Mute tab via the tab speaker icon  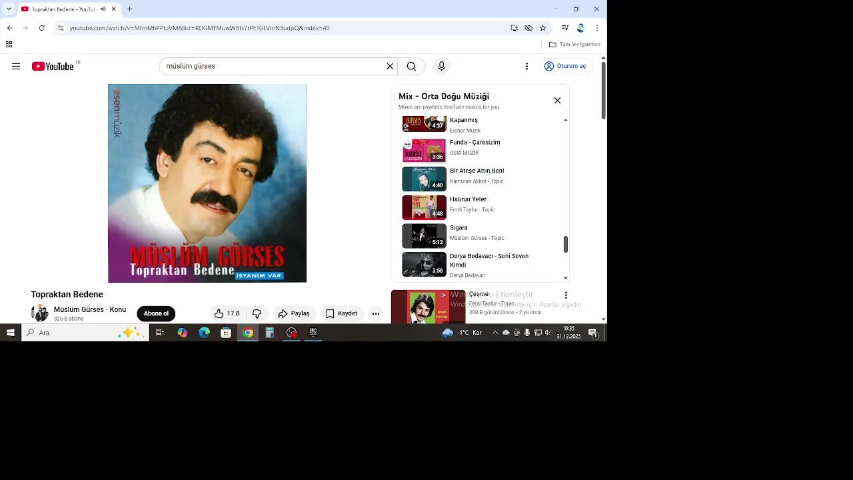coord(103,9)
